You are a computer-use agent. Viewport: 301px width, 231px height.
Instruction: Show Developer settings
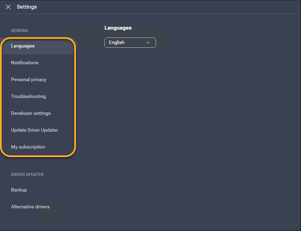[x=31, y=113]
